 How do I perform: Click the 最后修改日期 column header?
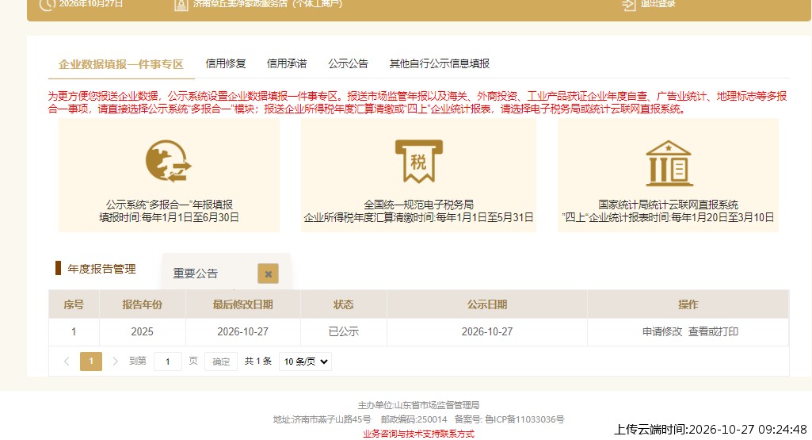pos(243,304)
